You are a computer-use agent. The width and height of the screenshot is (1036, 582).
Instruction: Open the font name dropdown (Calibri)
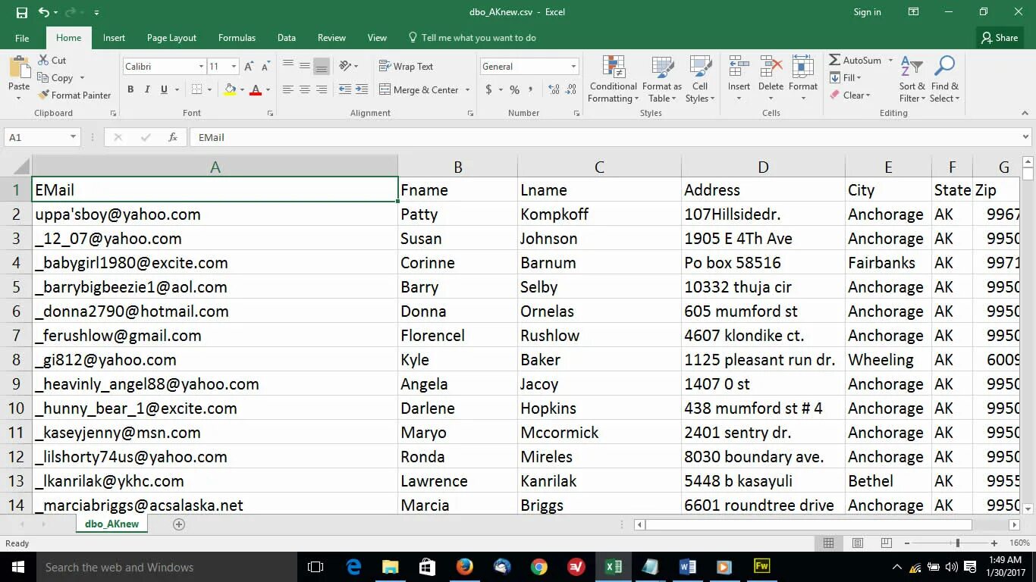(201, 67)
